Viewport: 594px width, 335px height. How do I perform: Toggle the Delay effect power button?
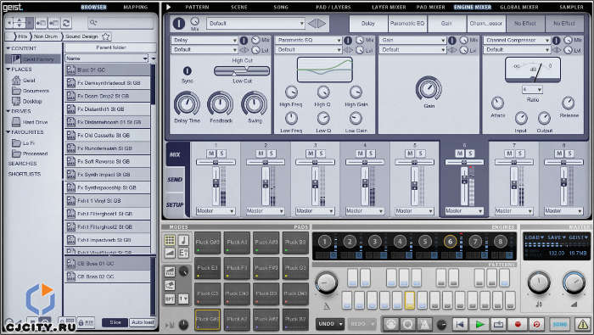pyautogui.click(x=244, y=40)
